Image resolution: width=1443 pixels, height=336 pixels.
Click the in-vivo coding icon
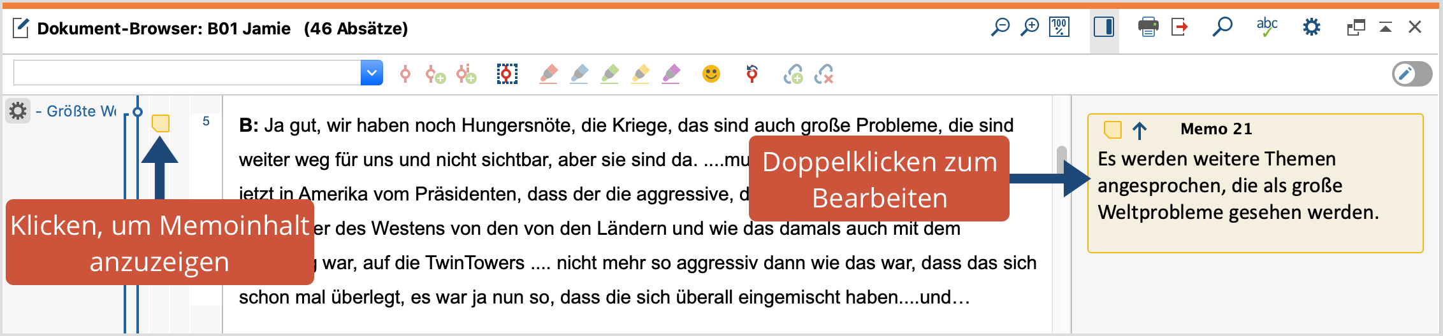point(507,74)
